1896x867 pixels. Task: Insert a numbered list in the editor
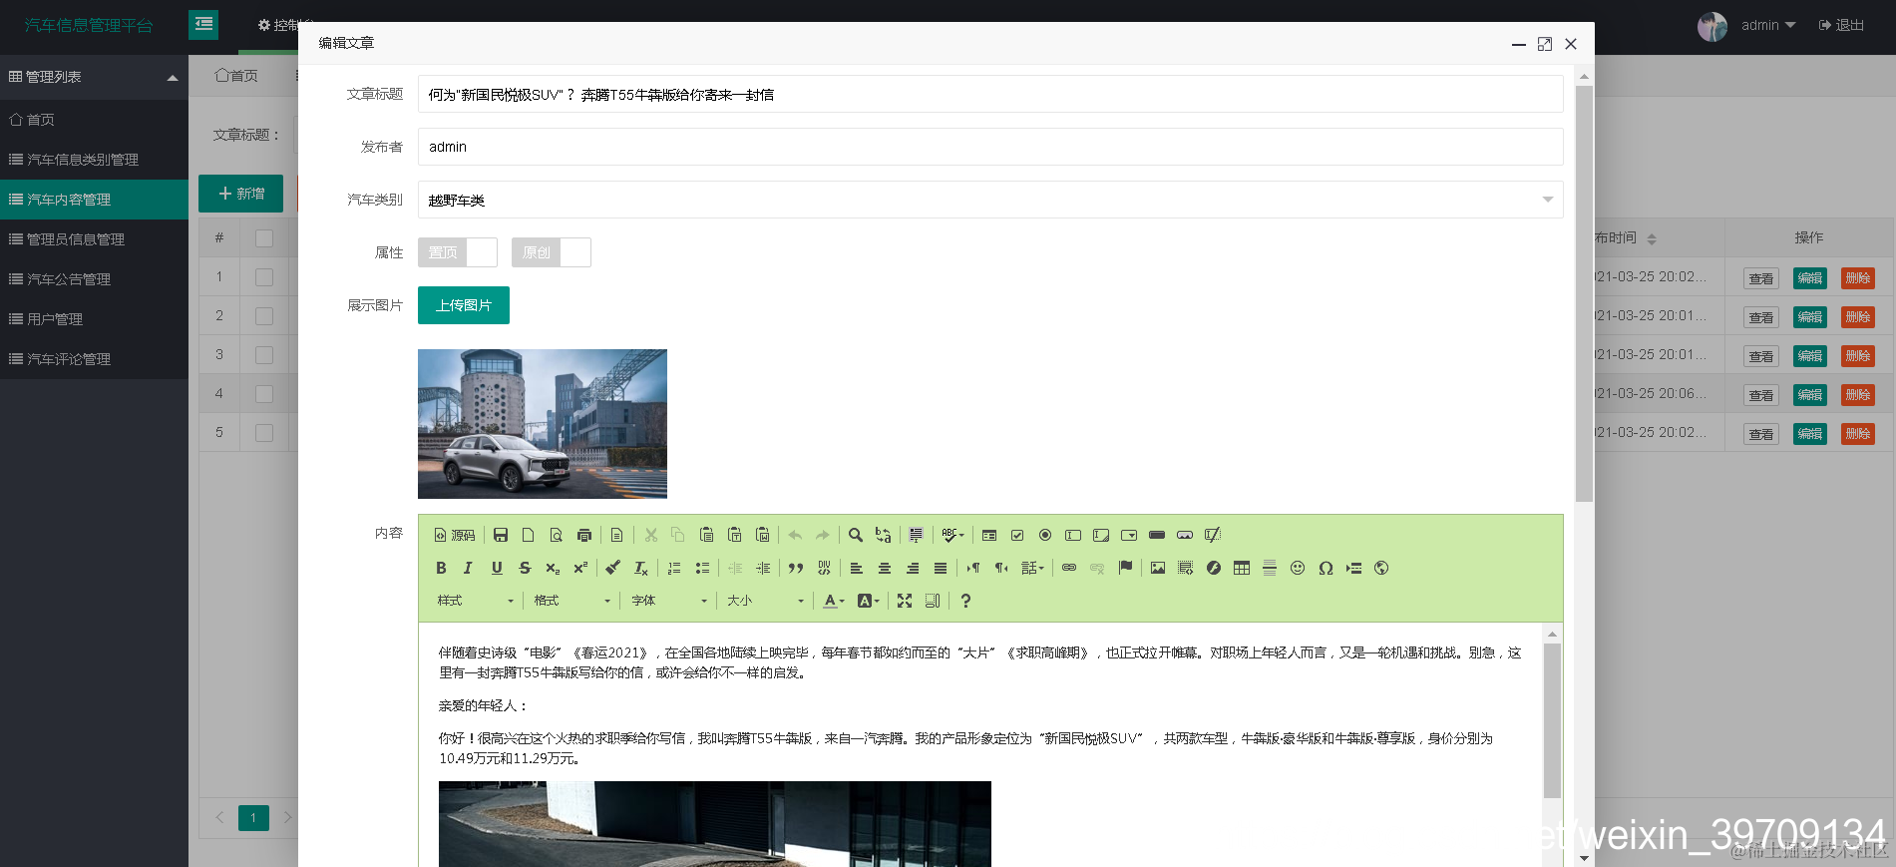click(x=674, y=569)
